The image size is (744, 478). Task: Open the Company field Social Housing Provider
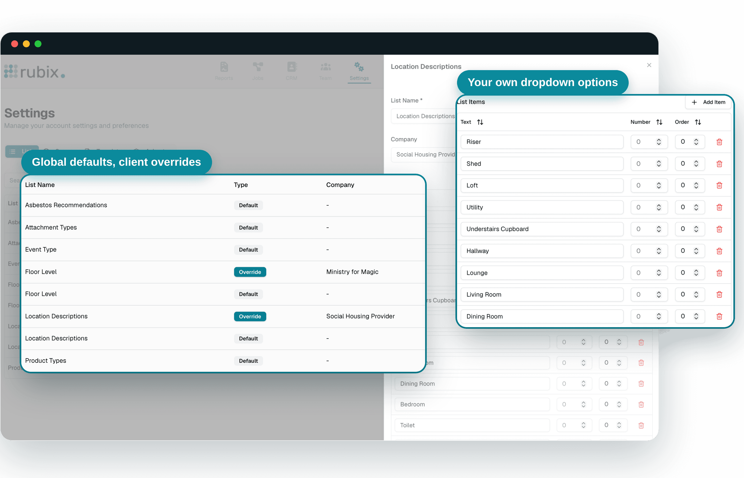(424, 155)
